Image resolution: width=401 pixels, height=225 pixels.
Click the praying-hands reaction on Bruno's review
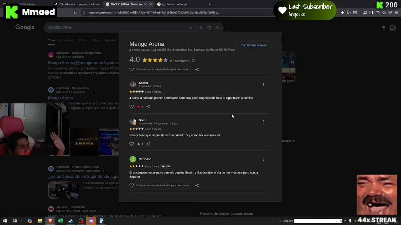click(x=140, y=144)
